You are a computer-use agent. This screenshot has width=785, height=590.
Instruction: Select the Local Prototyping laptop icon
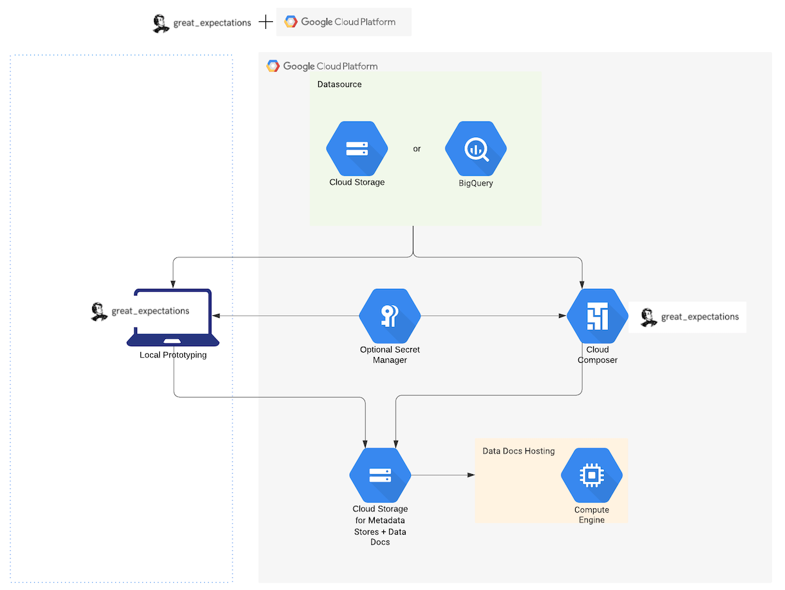pyautogui.click(x=173, y=318)
